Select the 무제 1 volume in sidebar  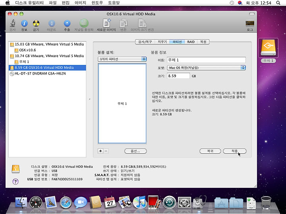click(x=47, y=62)
